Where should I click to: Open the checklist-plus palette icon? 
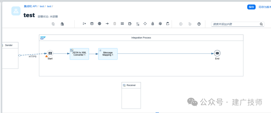(x=84, y=24)
